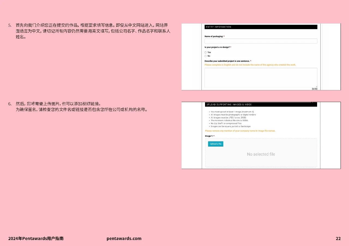
Task: Click the 'Upload a file' button
Action: (x=216, y=144)
